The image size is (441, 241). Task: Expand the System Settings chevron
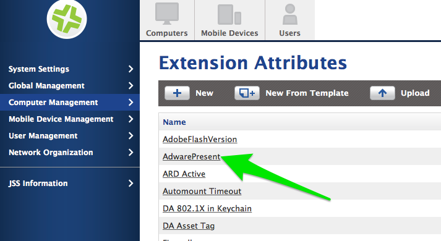click(131, 69)
